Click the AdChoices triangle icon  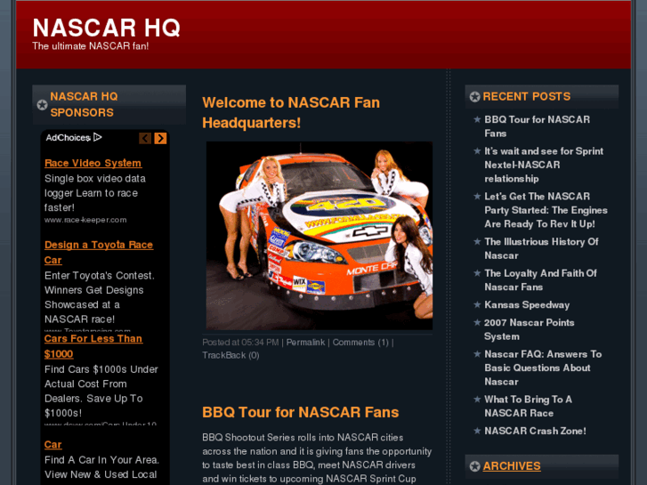pyautogui.click(x=97, y=137)
